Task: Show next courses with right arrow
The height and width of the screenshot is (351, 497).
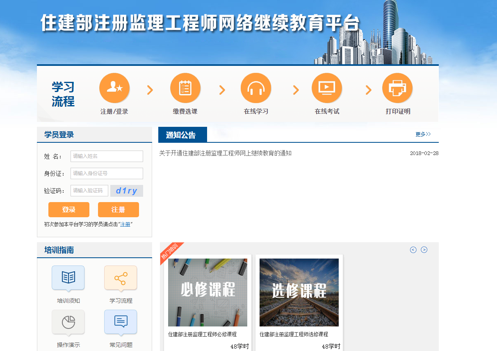Action: pyautogui.click(x=424, y=250)
